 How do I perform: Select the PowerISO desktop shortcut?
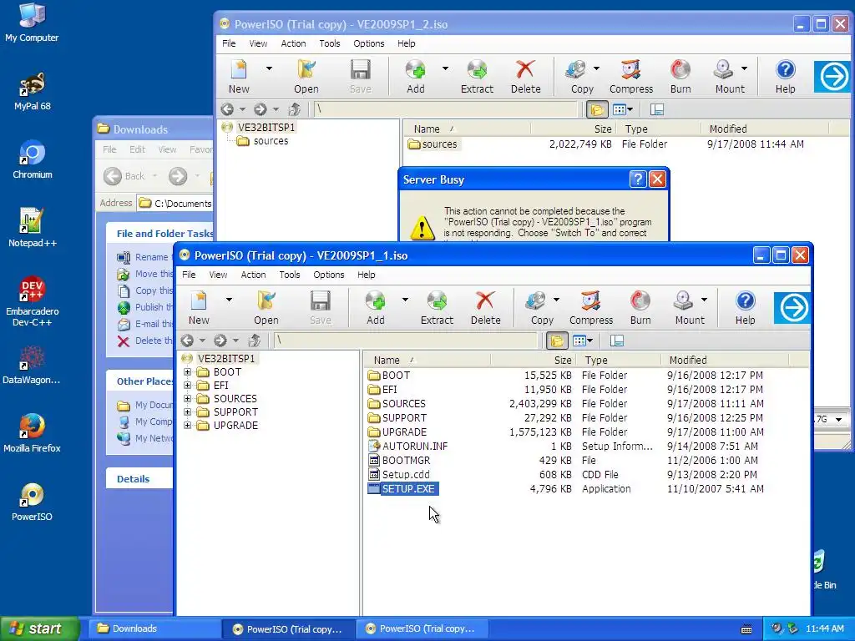pos(32,502)
